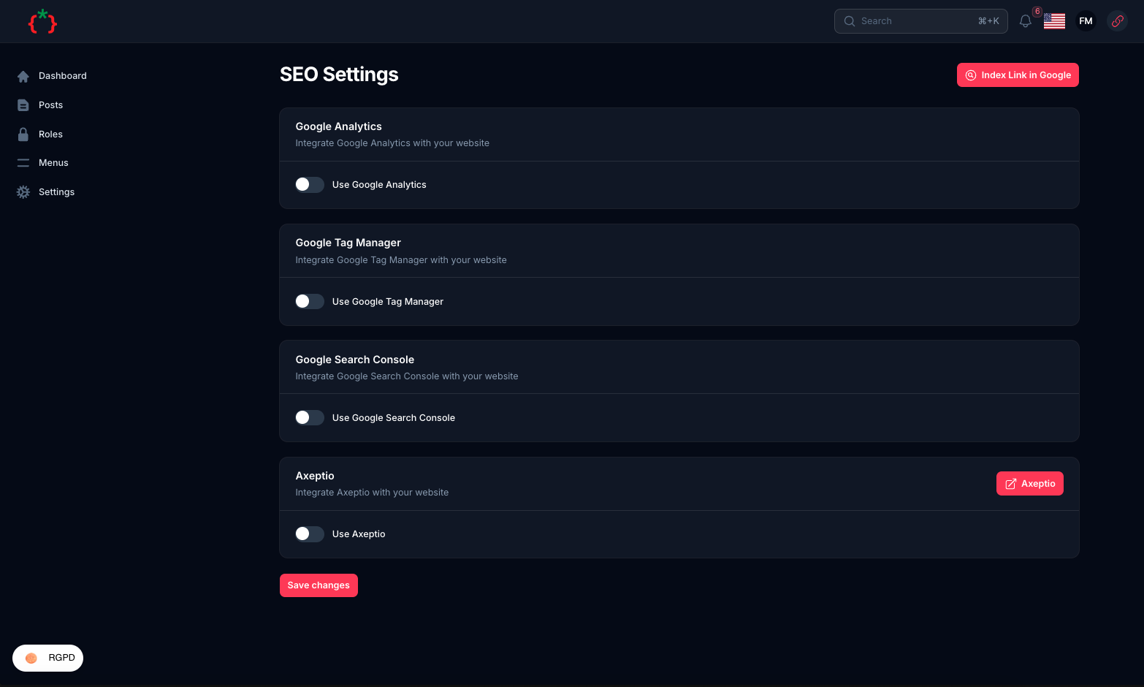Open Dashboard in the sidebar
This screenshot has width=1144, height=687.
63,76
